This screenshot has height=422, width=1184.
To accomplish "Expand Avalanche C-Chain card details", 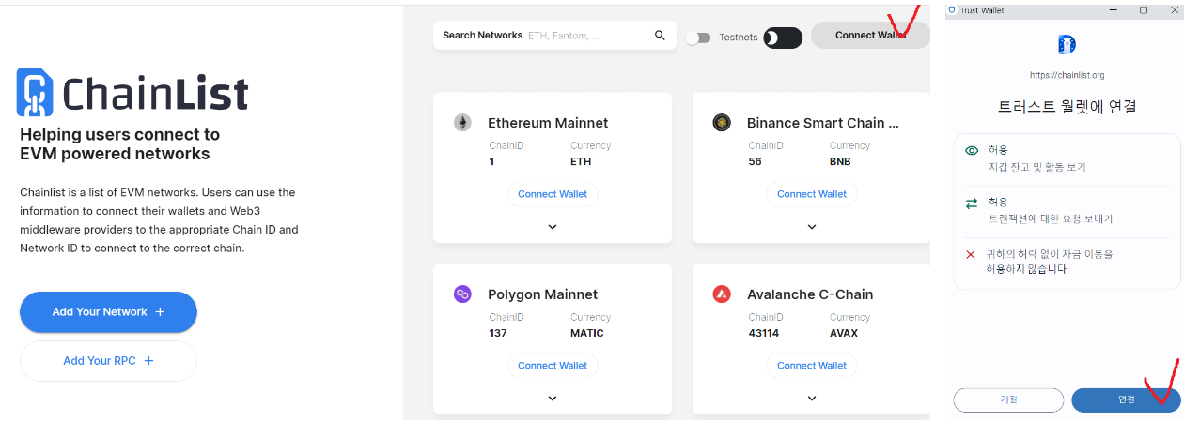I will pos(812,399).
